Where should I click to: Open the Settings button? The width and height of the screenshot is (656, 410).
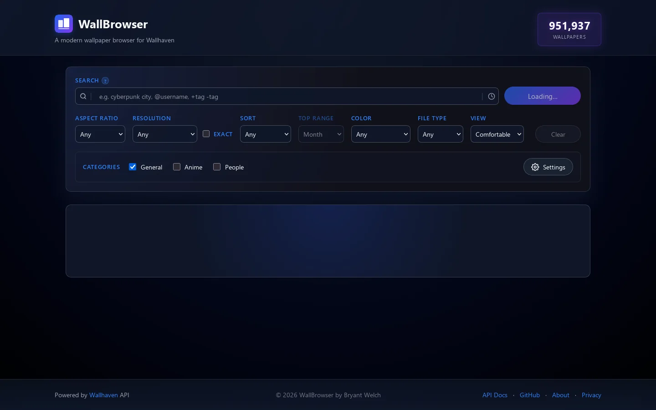coord(548,167)
